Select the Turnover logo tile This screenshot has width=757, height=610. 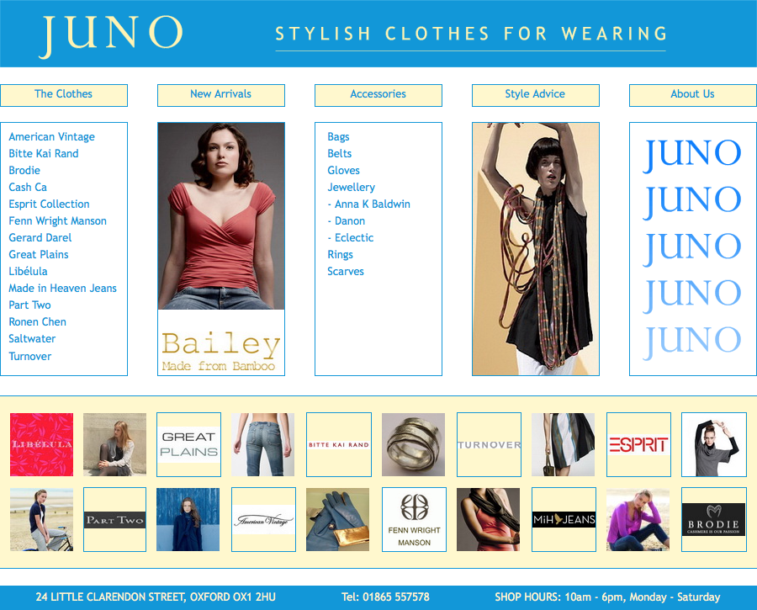point(489,444)
